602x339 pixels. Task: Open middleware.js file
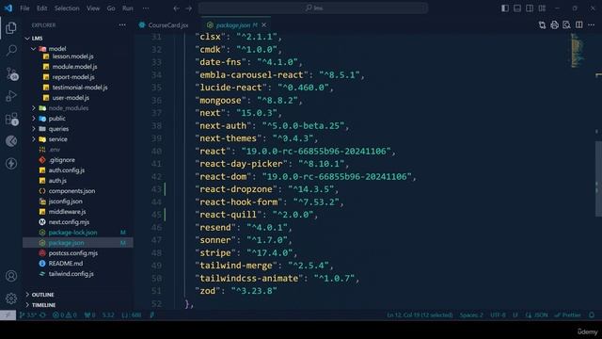click(x=67, y=211)
